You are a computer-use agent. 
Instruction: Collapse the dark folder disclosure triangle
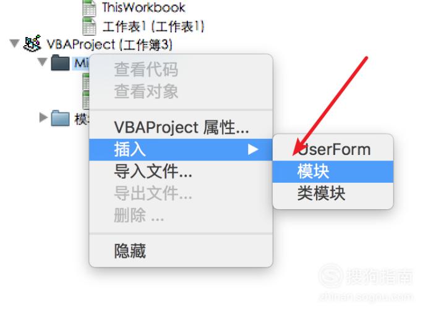click(x=42, y=62)
